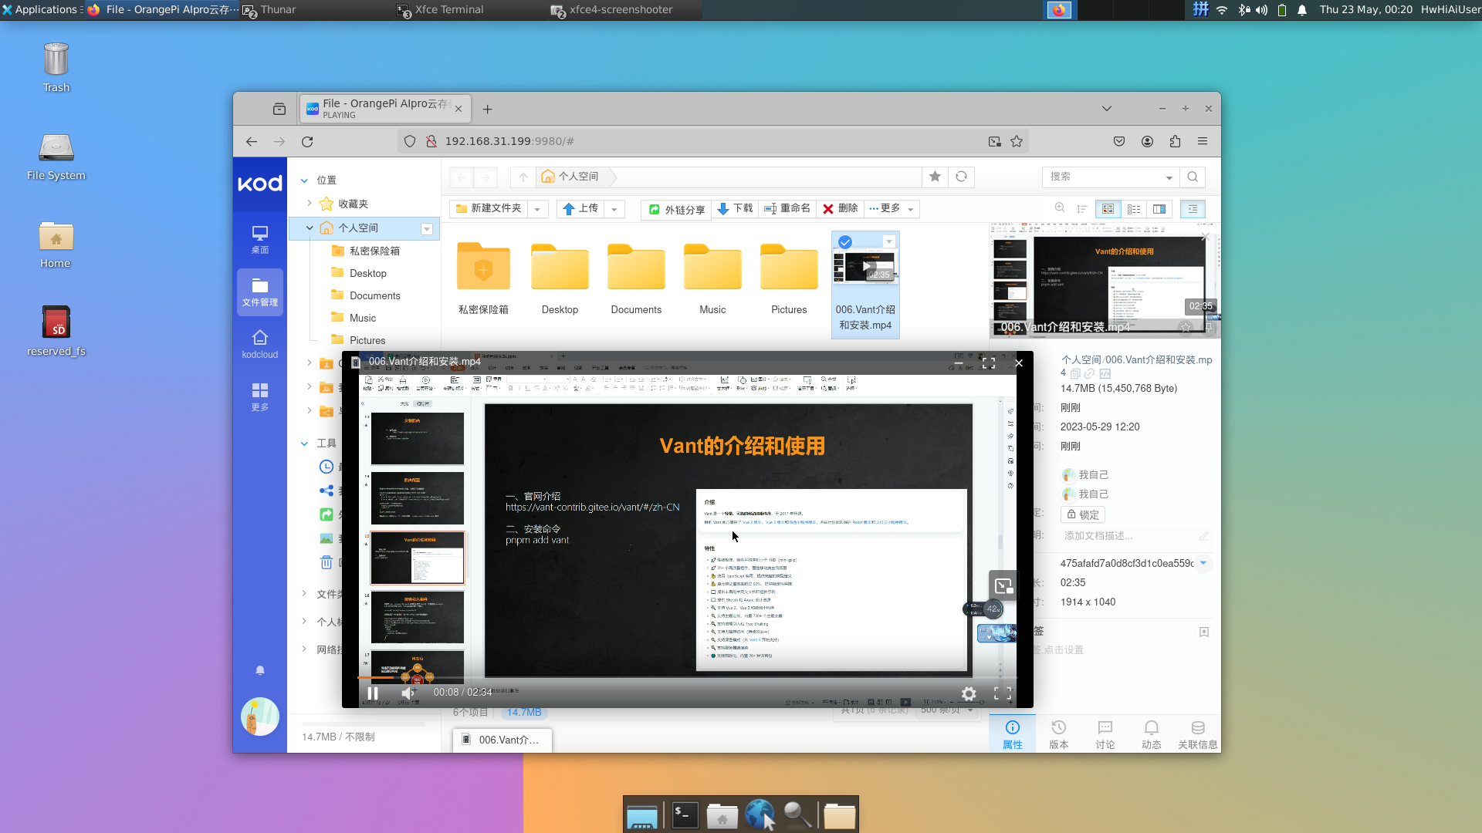This screenshot has width=1482, height=833.
Task: Open More (更多) apps in sidebar
Action: pos(260,396)
